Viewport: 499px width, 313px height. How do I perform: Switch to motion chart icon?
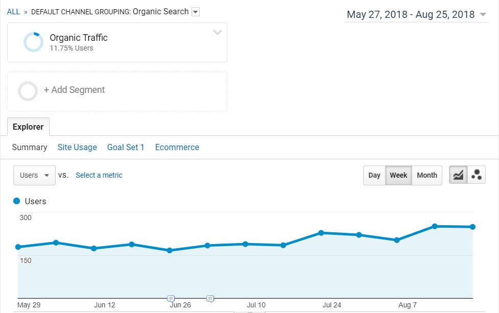tap(477, 175)
